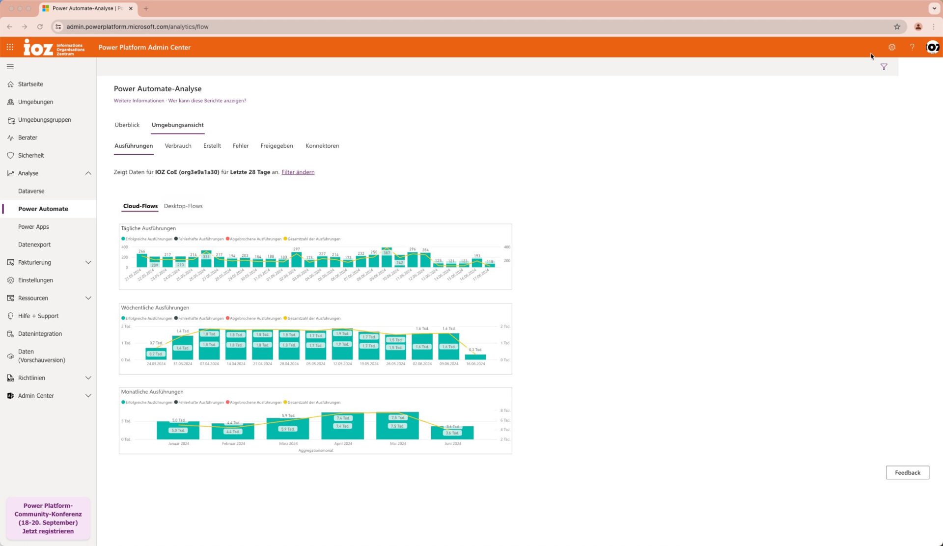Click the Umgebungen icon in sidebar
Image resolution: width=943 pixels, height=546 pixels.
pyautogui.click(x=11, y=102)
